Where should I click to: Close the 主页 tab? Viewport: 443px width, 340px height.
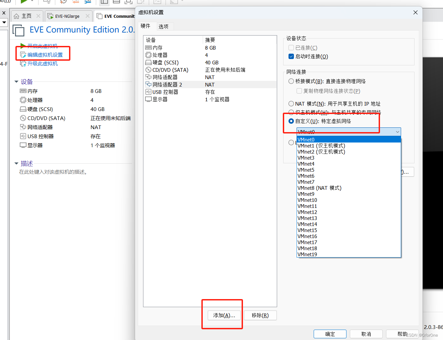pos(38,16)
